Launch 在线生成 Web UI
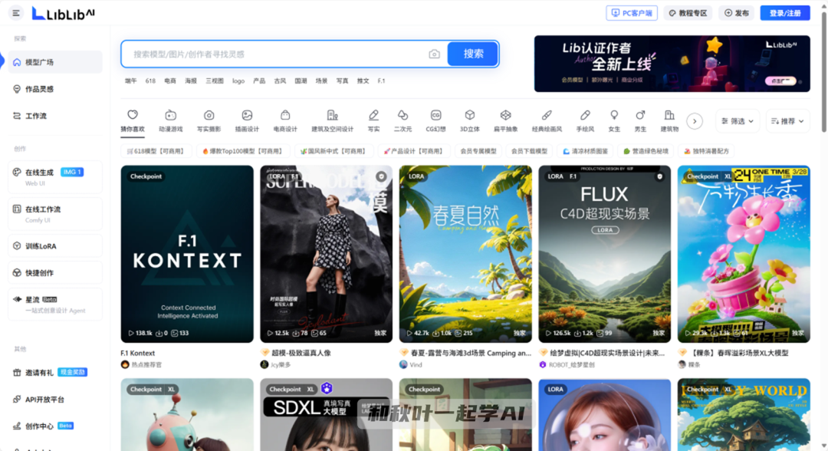The height and width of the screenshot is (451, 828). click(55, 177)
